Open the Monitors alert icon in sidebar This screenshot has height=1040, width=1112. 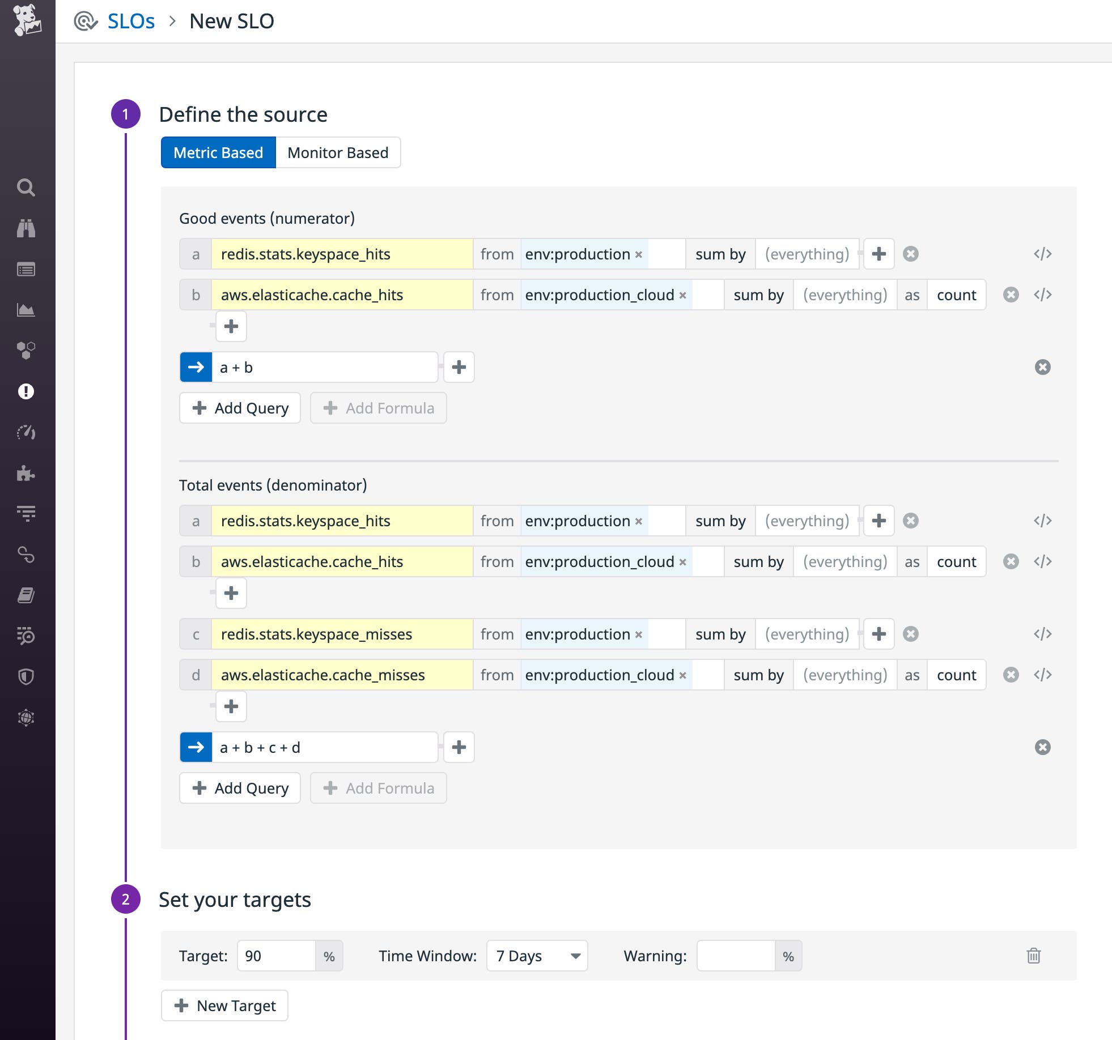pos(27,391)
